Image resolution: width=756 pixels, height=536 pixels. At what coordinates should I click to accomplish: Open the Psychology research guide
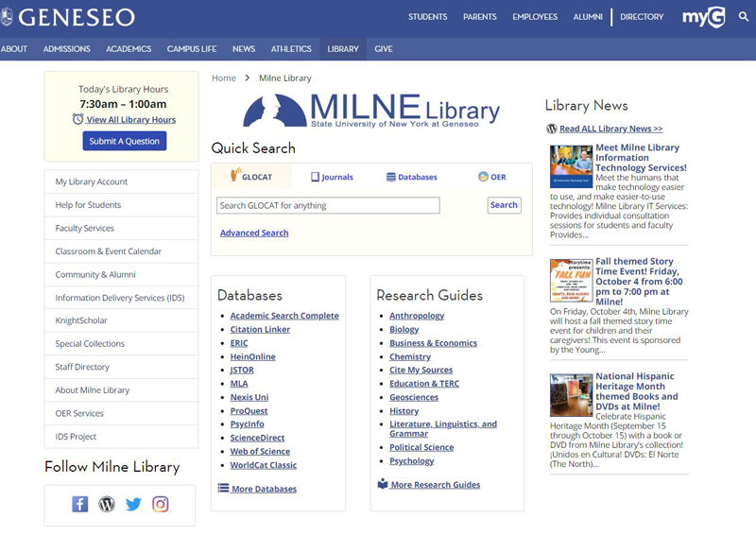coord(412,460)
